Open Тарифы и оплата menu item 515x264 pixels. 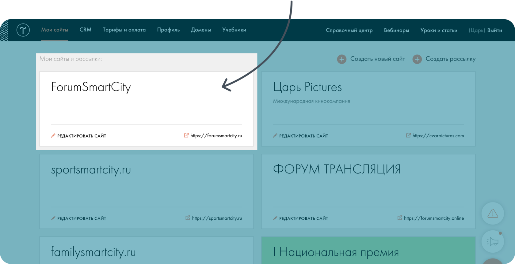click(124, 30)
